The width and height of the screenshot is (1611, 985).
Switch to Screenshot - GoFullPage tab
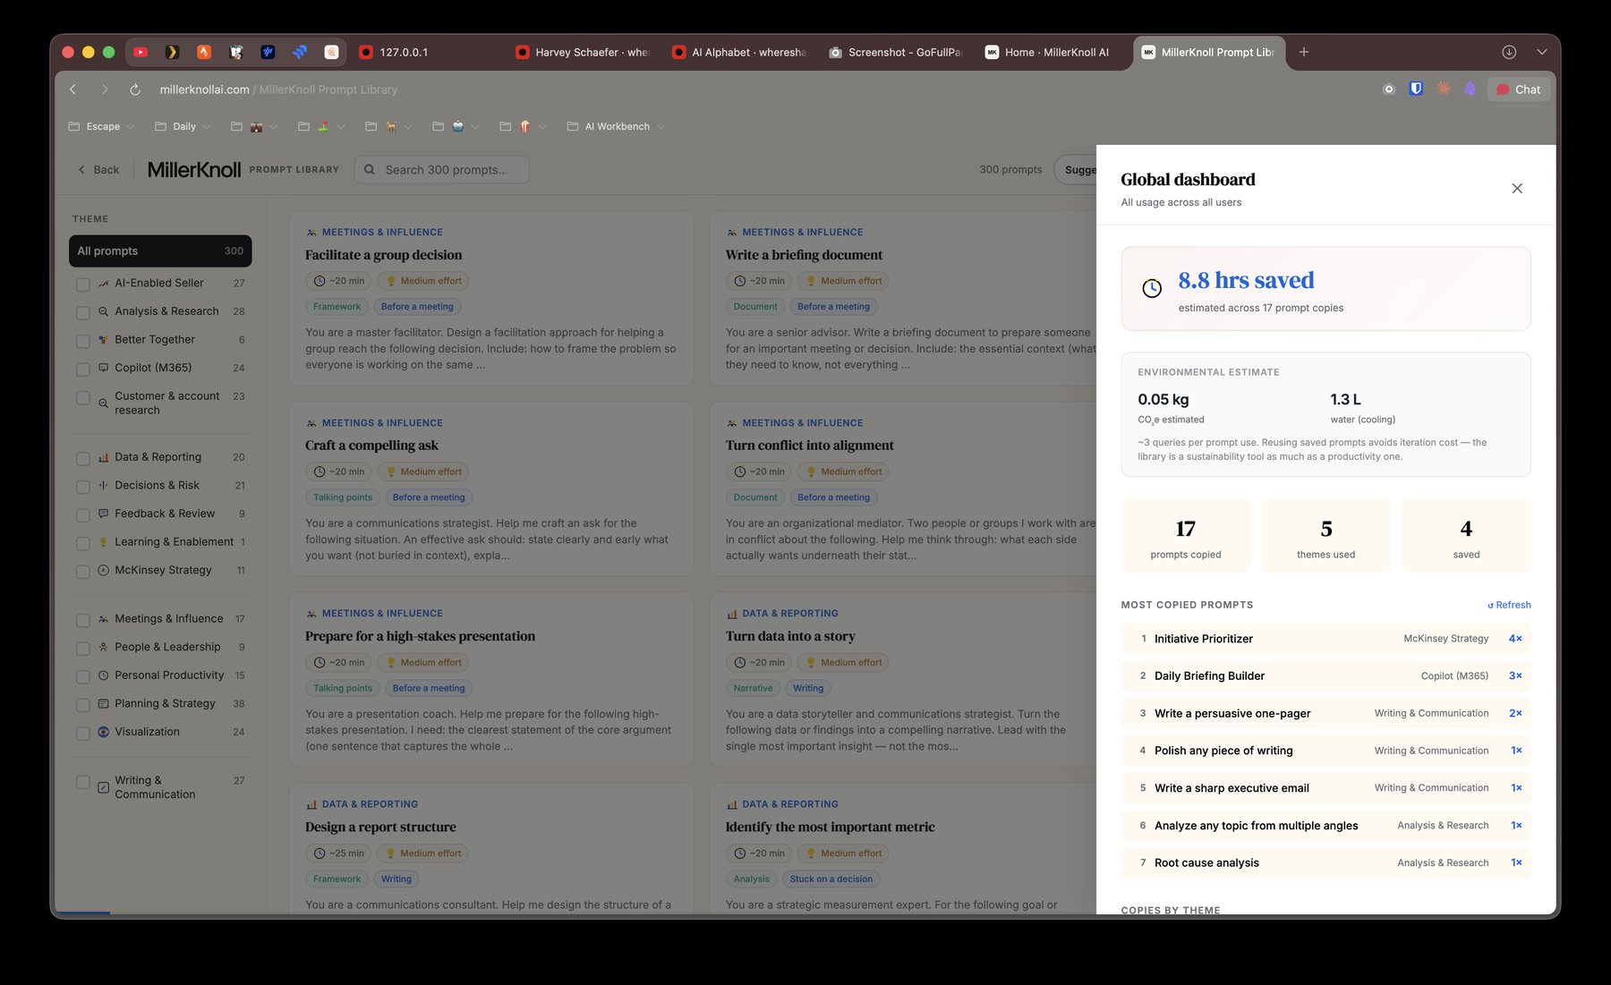(x=895, y=52)
